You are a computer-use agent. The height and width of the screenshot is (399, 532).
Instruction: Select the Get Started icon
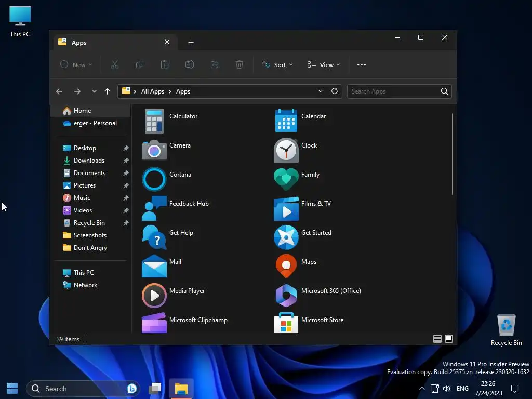point(286,237)
